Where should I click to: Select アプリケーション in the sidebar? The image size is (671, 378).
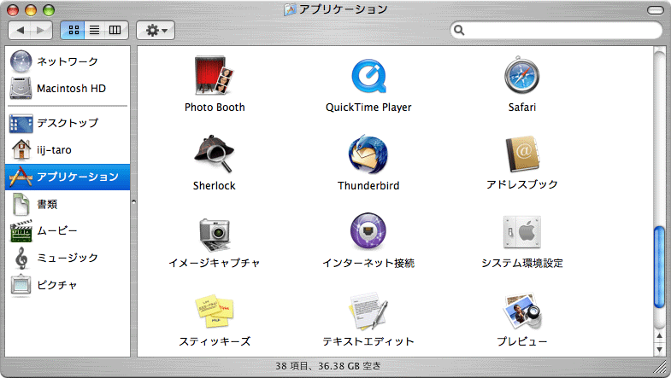click(68, 177)
